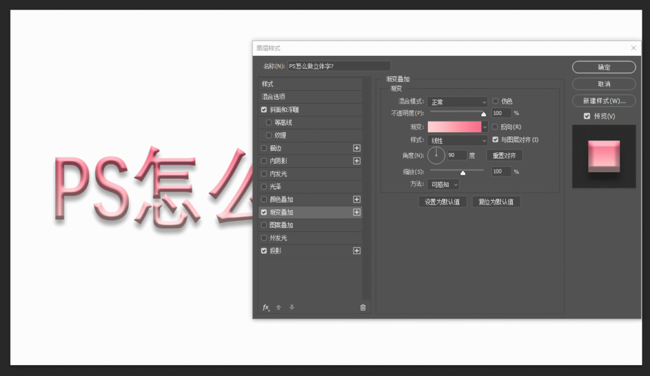The width and height of the screenshot is (650, 376).
Task: Click the opacity value field 100
Action: pyautogui.click(x=501, y=113)
